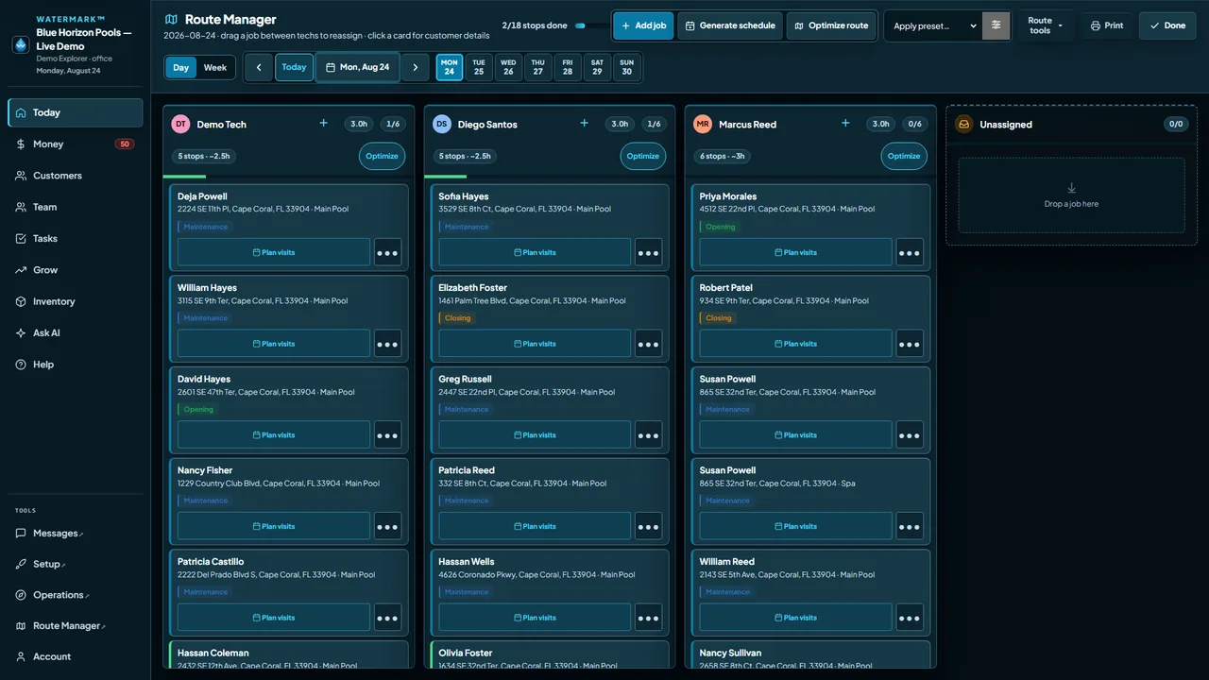Screen dimensions: 1209x680
Task: Click Plan visits on William Hayes card
Action: (274, 344)
